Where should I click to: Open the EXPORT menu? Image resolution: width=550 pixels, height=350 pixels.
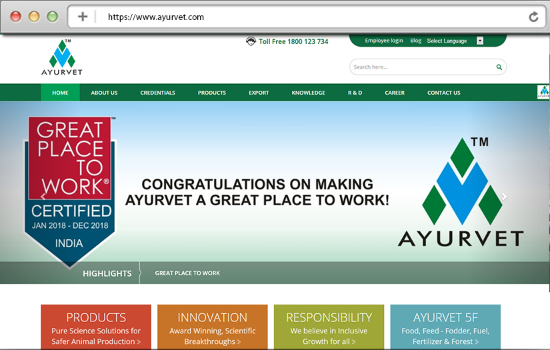tap(259, 93)
